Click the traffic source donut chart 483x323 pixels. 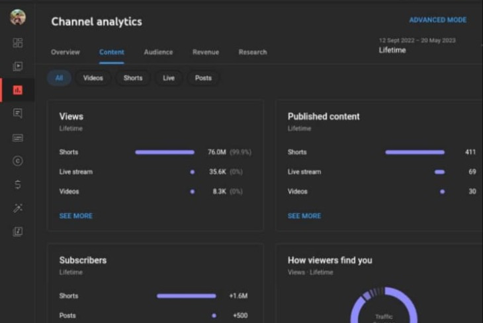click(x=384, y=305)
